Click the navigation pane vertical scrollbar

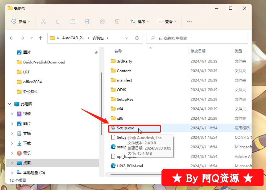coord(101,104)
